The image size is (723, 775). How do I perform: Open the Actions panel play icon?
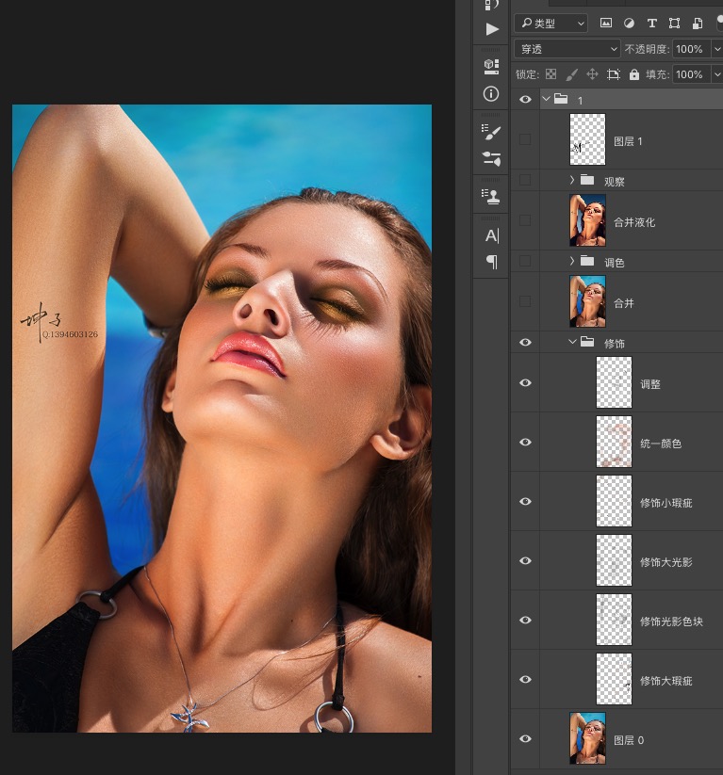[491, 29]
